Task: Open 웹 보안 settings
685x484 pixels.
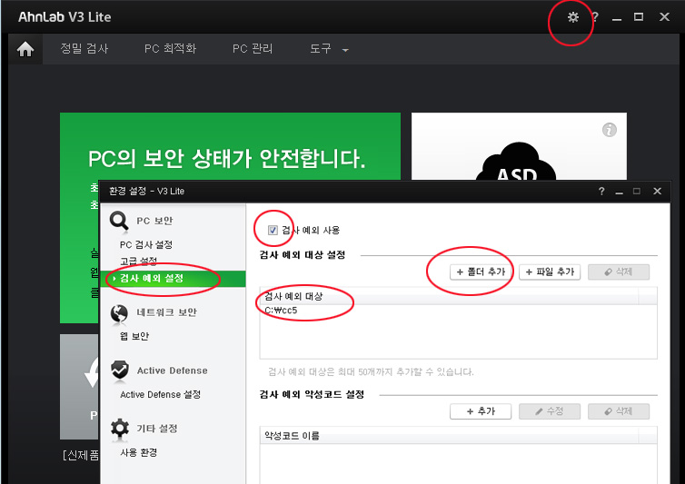Action: tap(134, 336)
